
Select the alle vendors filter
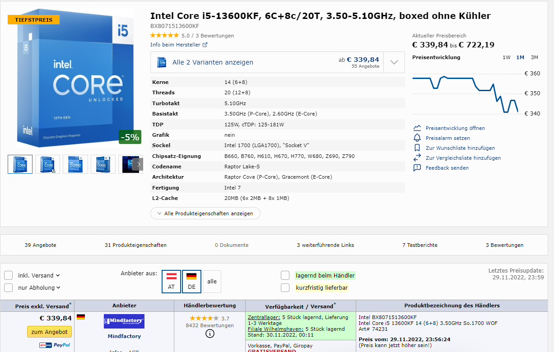click(212, 282)
